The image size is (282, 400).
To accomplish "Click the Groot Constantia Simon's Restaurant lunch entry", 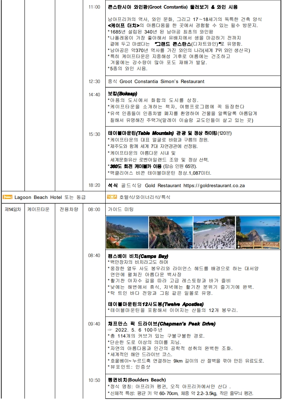I will point(156,82).
